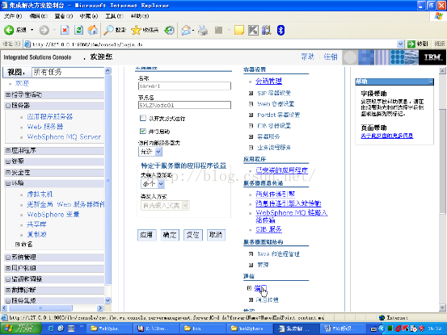Click the gray K icon in toolbar

click(253, 30)
